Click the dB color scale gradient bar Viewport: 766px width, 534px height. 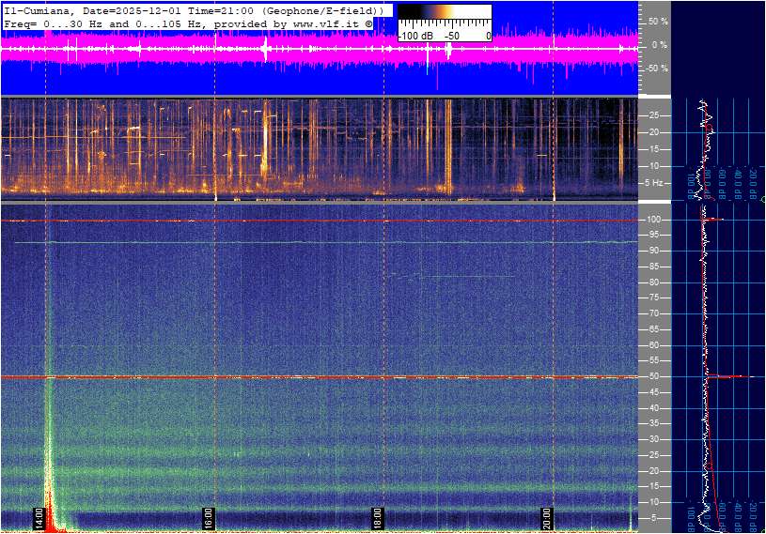(x=444, y=18)
